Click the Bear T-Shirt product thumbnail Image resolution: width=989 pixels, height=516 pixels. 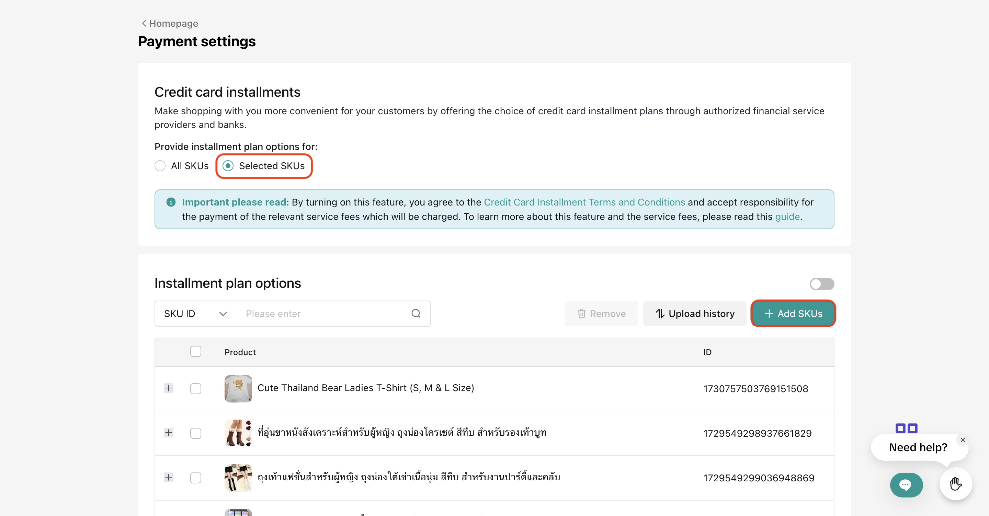[x=238, y=388]
